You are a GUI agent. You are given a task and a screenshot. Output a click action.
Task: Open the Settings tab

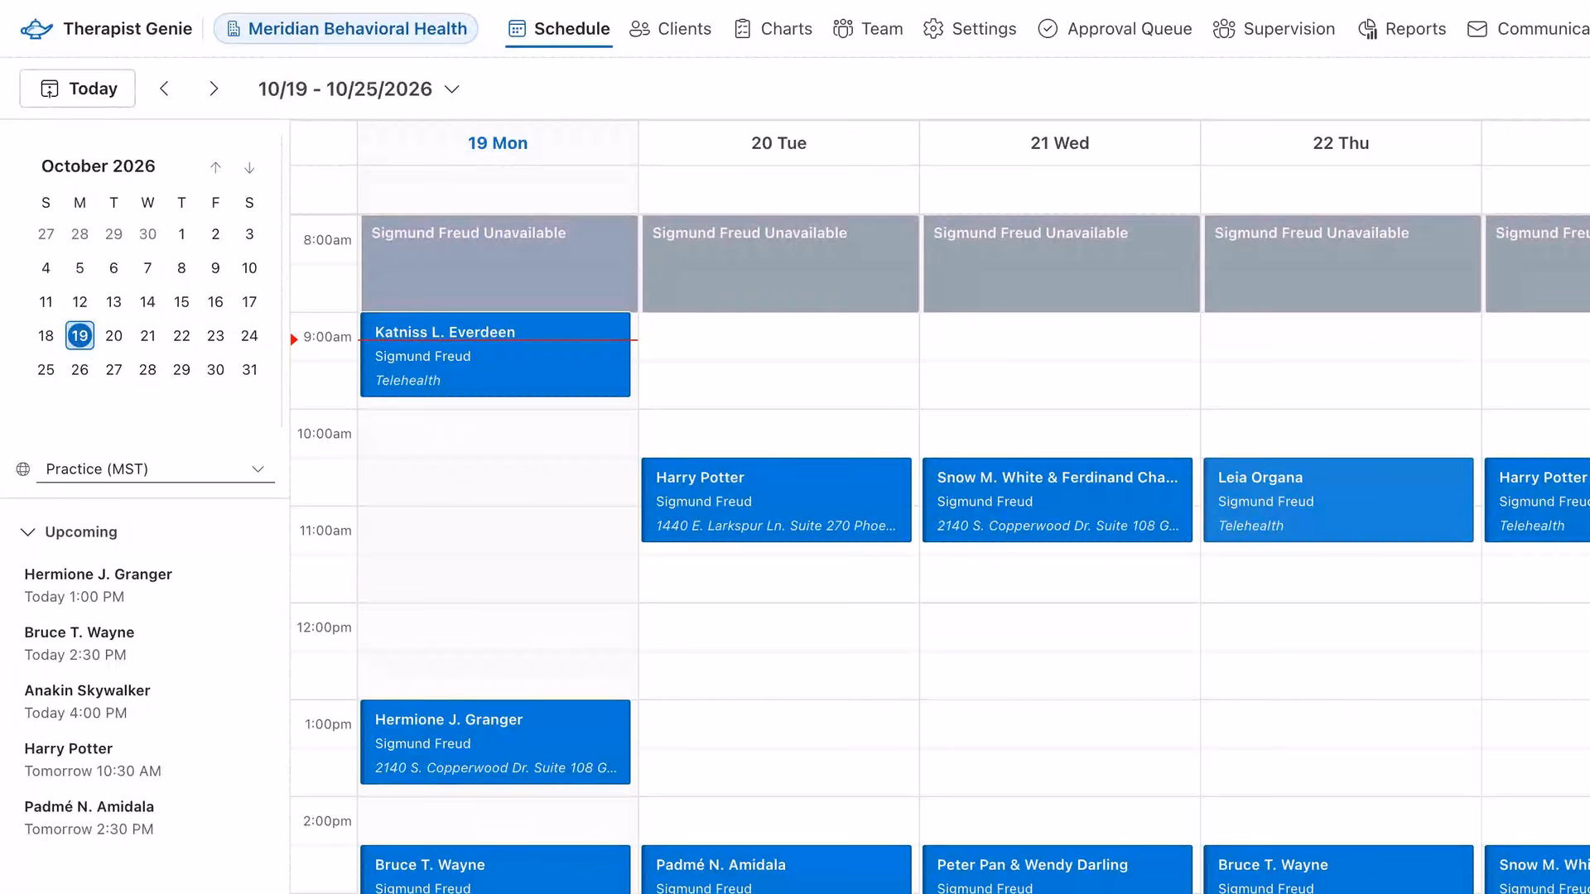[x=970, y=29]
